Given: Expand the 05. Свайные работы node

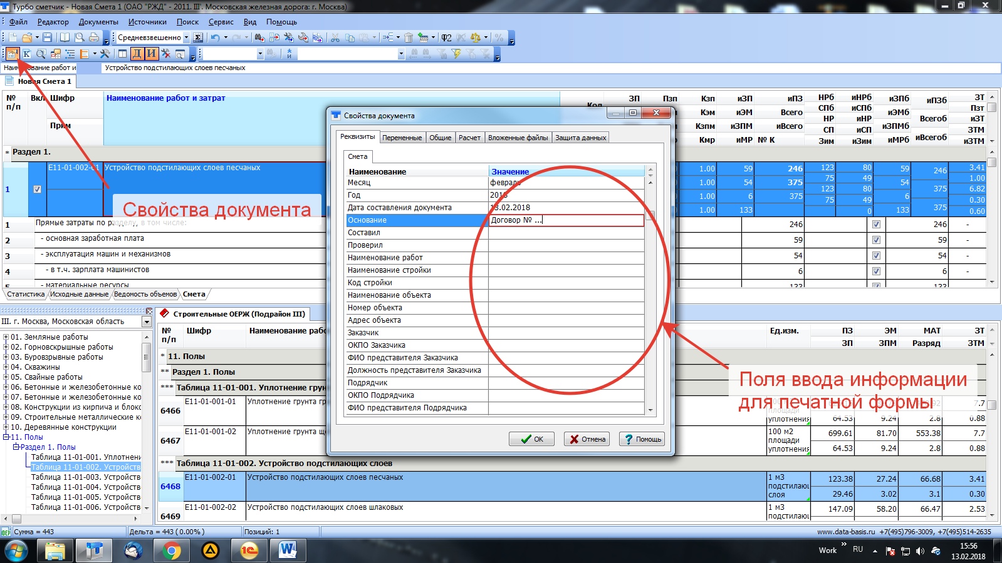Looking at the screenshot, I should coord(6,377).
